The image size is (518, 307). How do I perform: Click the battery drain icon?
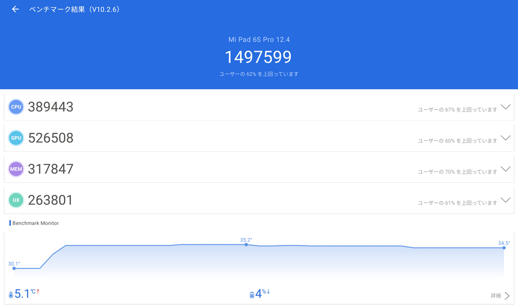point(252,295)
